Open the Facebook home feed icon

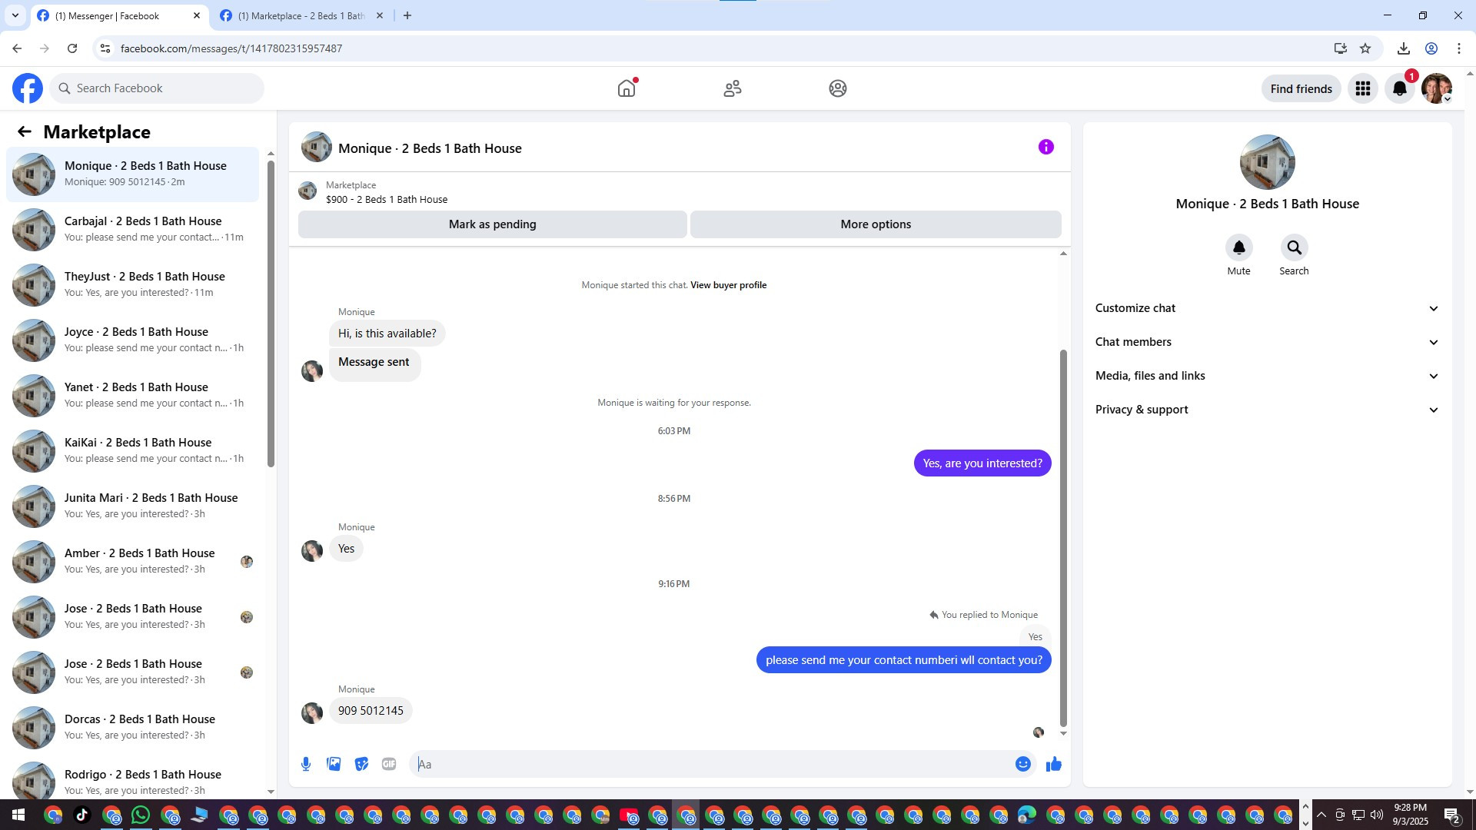[627, 88]
